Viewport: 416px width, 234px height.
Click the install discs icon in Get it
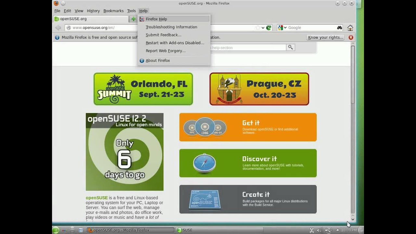click(x=205, y=127)
